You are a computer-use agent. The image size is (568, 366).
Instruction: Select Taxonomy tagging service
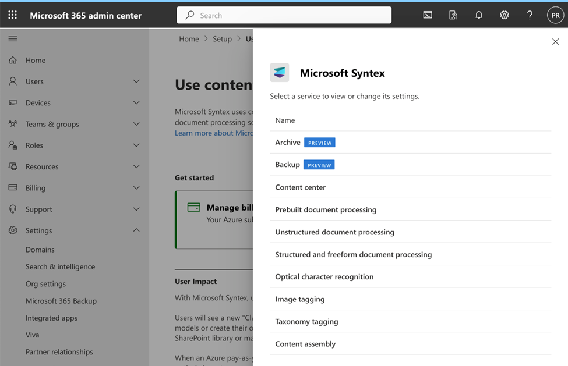pyautogui.click(x=411, y=322)
